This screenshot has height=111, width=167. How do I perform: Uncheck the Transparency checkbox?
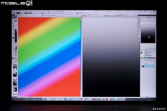(59, 13)
